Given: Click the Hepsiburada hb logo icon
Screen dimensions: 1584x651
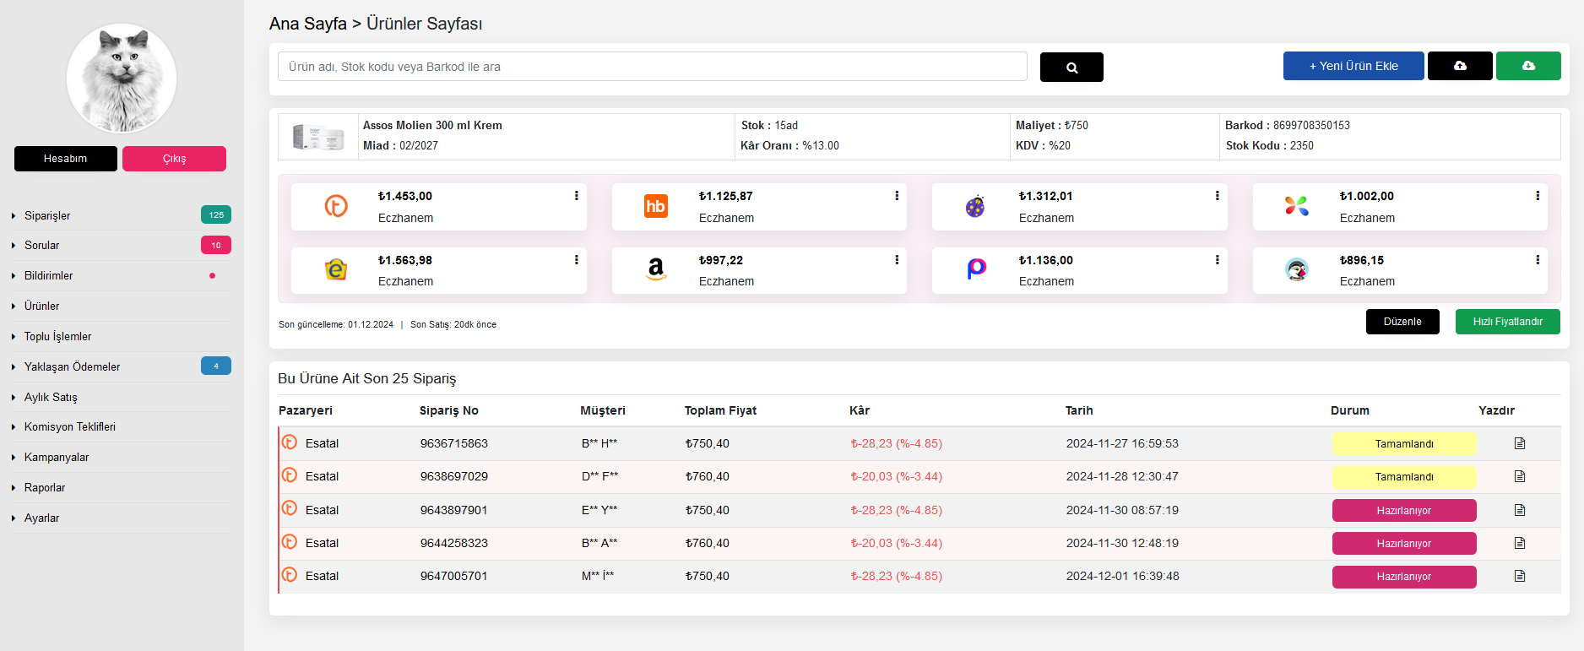Looking at the screenshot, I should [x=655, y=206].
